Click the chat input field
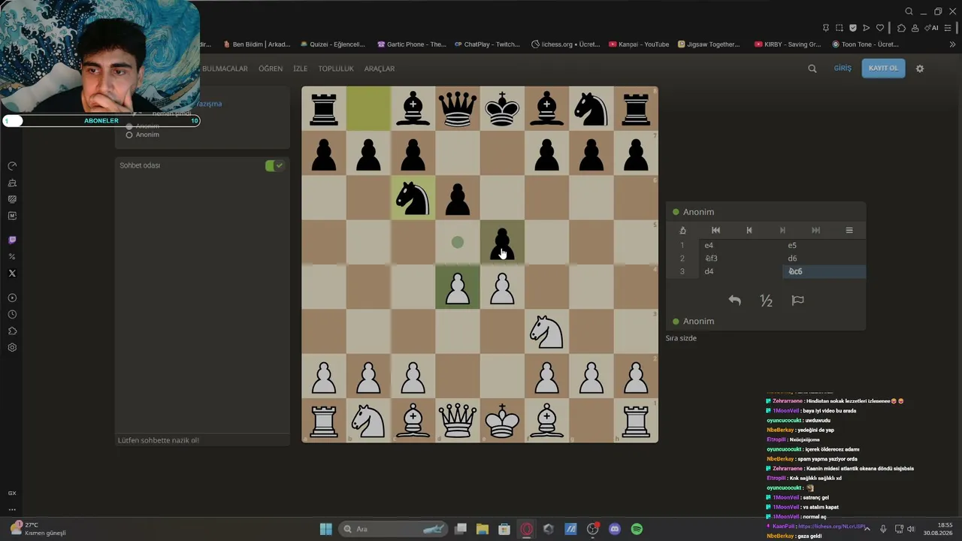The image size is (962, 541). [x=202, y=440]
